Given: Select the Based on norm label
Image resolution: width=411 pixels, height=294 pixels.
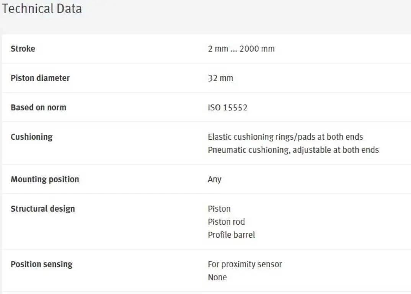Looking at the screenshot, I should tap(38, 108).
